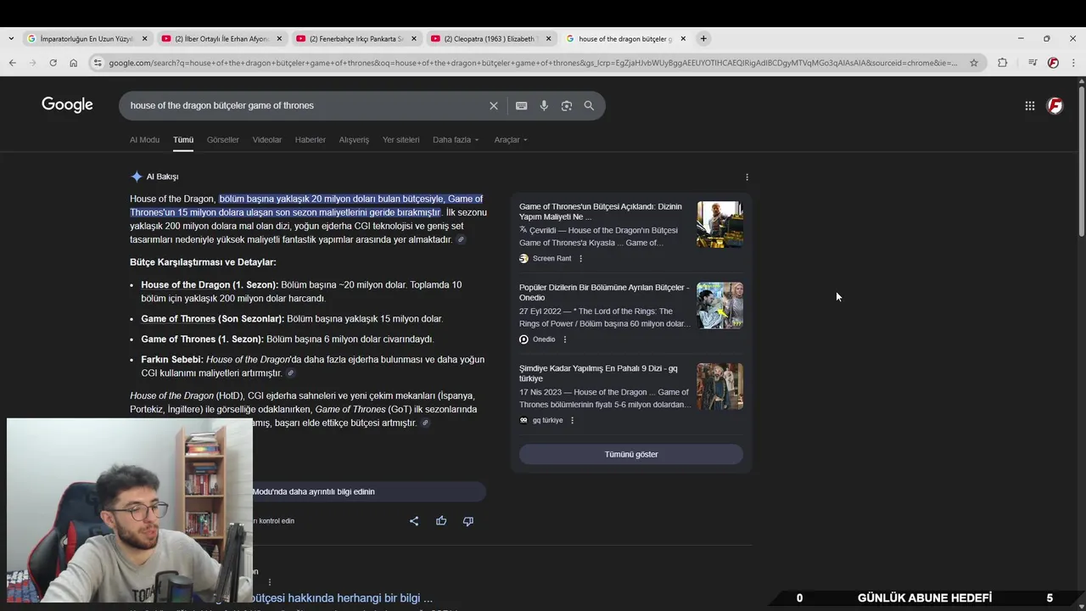
Task: Open Game of Thrones'un Bütçesi Açıklandı article
Action: pos(601,211)
